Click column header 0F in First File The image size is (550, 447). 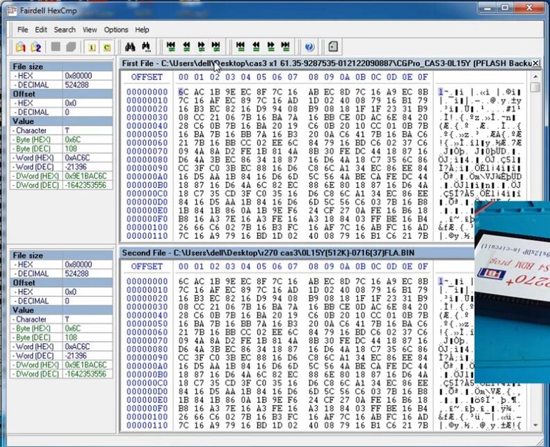(x=423, y=77)
